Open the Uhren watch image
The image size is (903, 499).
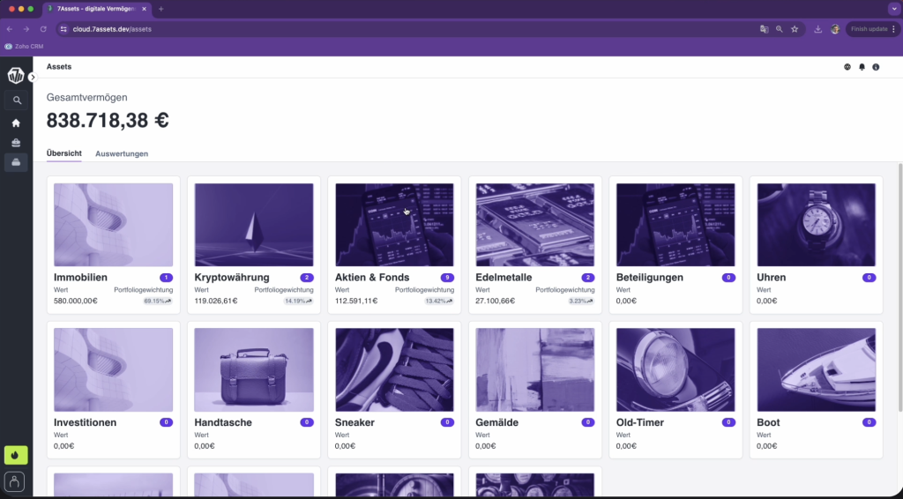point(816,225)
